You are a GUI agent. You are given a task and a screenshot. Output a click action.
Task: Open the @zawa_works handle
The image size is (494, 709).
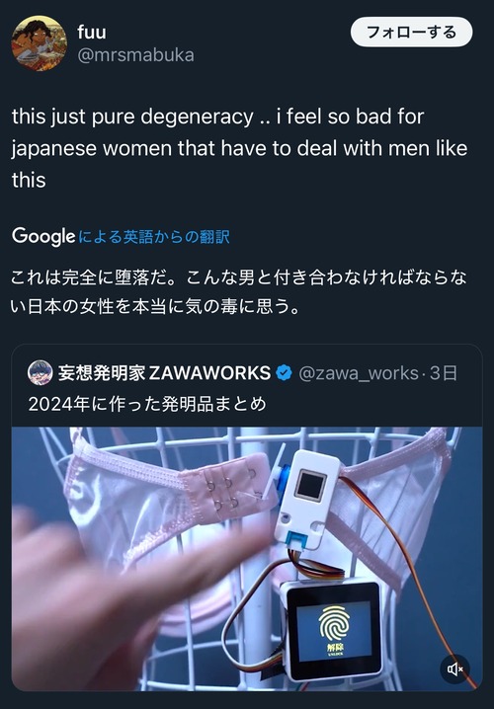click(x=359, y=373)
